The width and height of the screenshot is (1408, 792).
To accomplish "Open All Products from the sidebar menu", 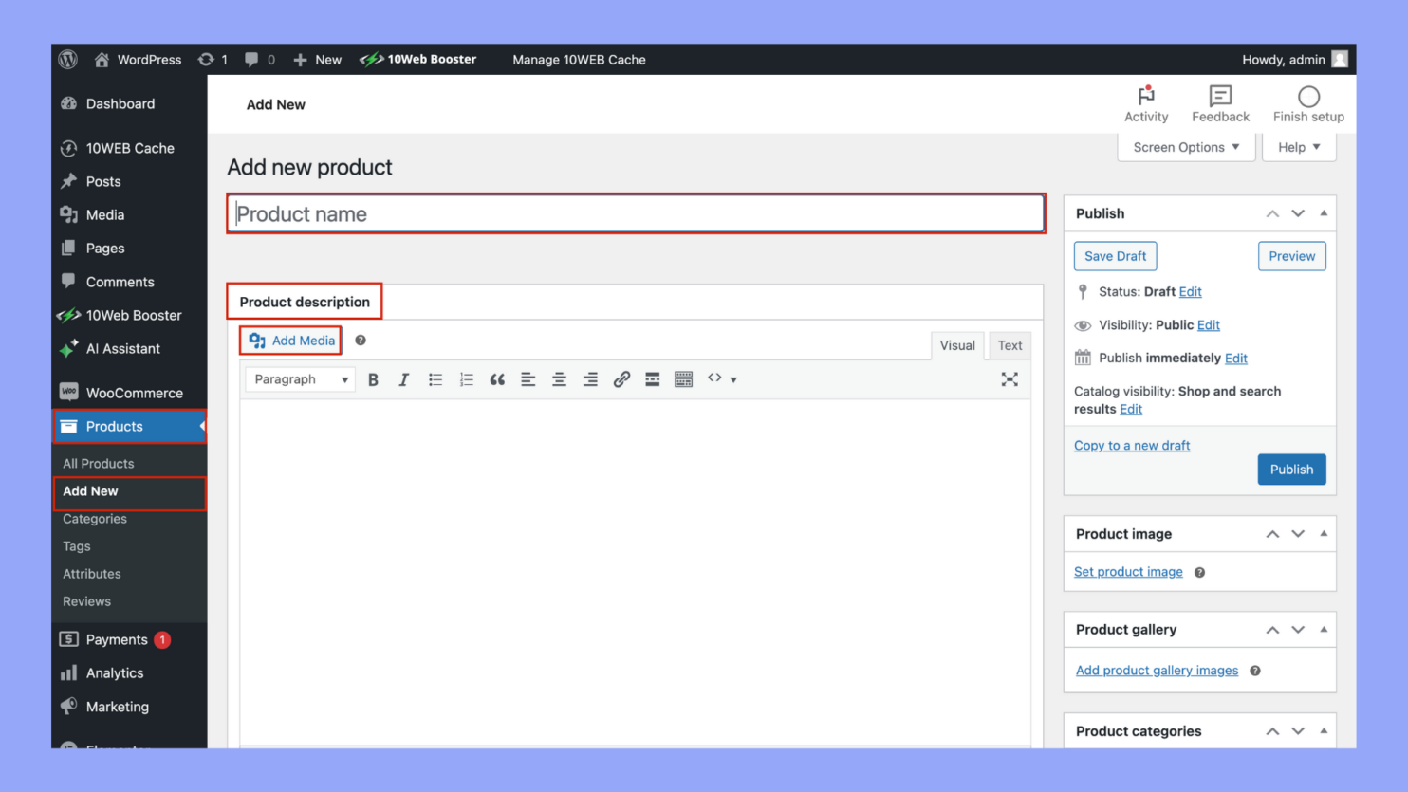I will coord(98,463).
